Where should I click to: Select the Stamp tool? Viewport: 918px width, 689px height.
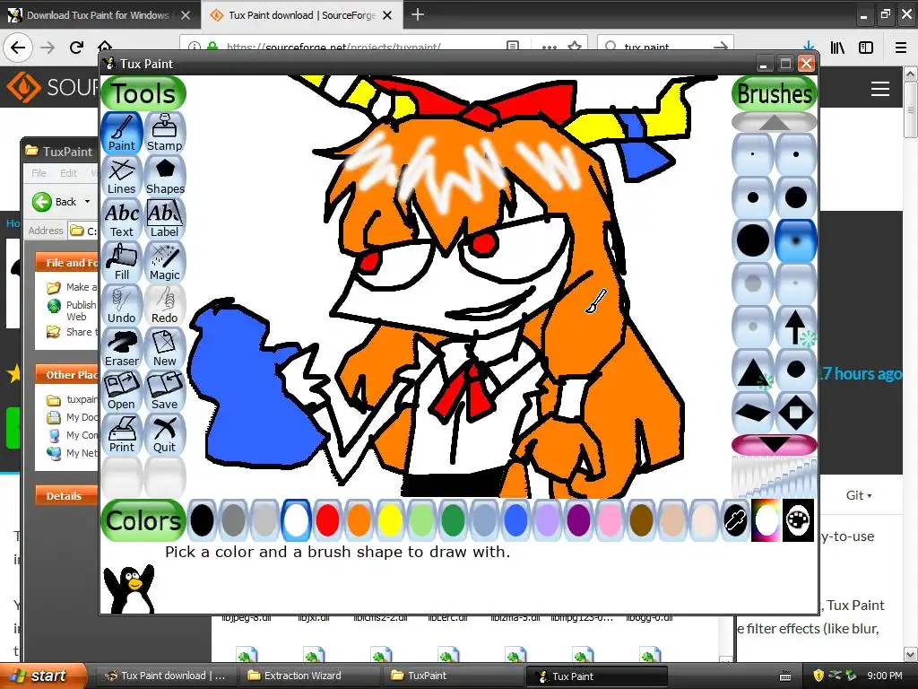pos(165,133)
